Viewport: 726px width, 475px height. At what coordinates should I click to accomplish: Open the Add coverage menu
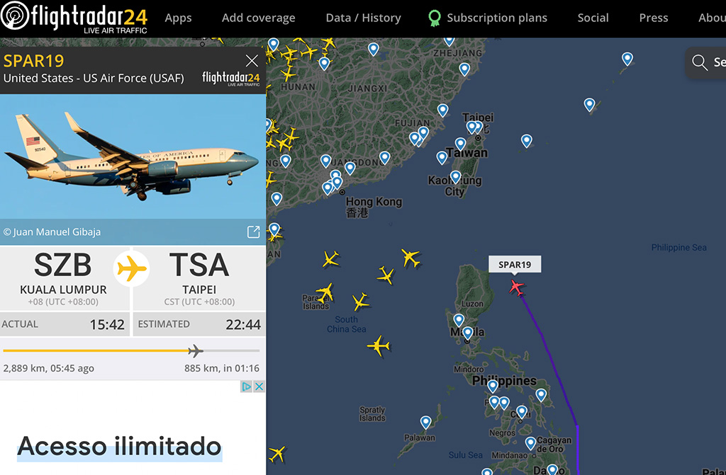pos(258,18)
